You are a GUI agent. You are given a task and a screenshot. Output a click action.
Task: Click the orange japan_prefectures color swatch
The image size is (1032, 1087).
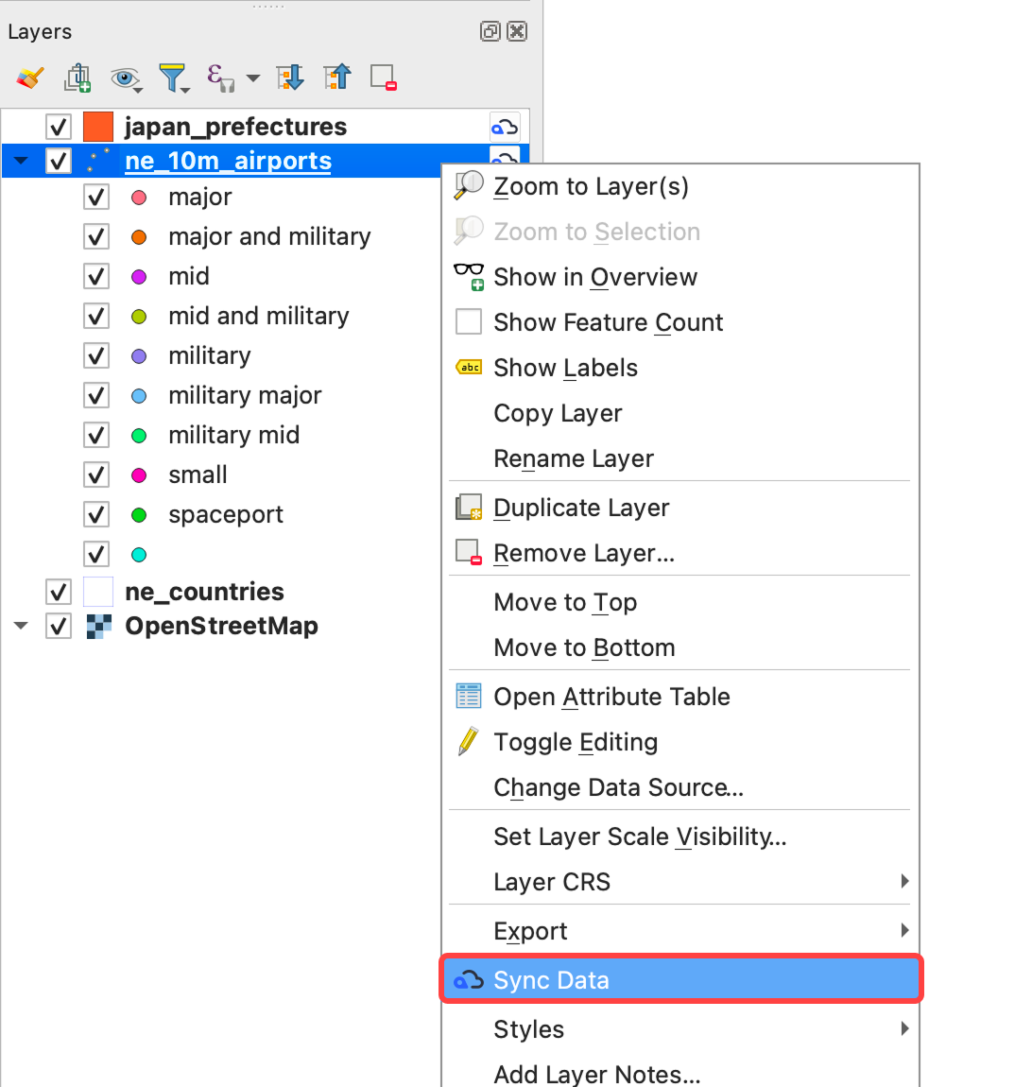(98, 127)
